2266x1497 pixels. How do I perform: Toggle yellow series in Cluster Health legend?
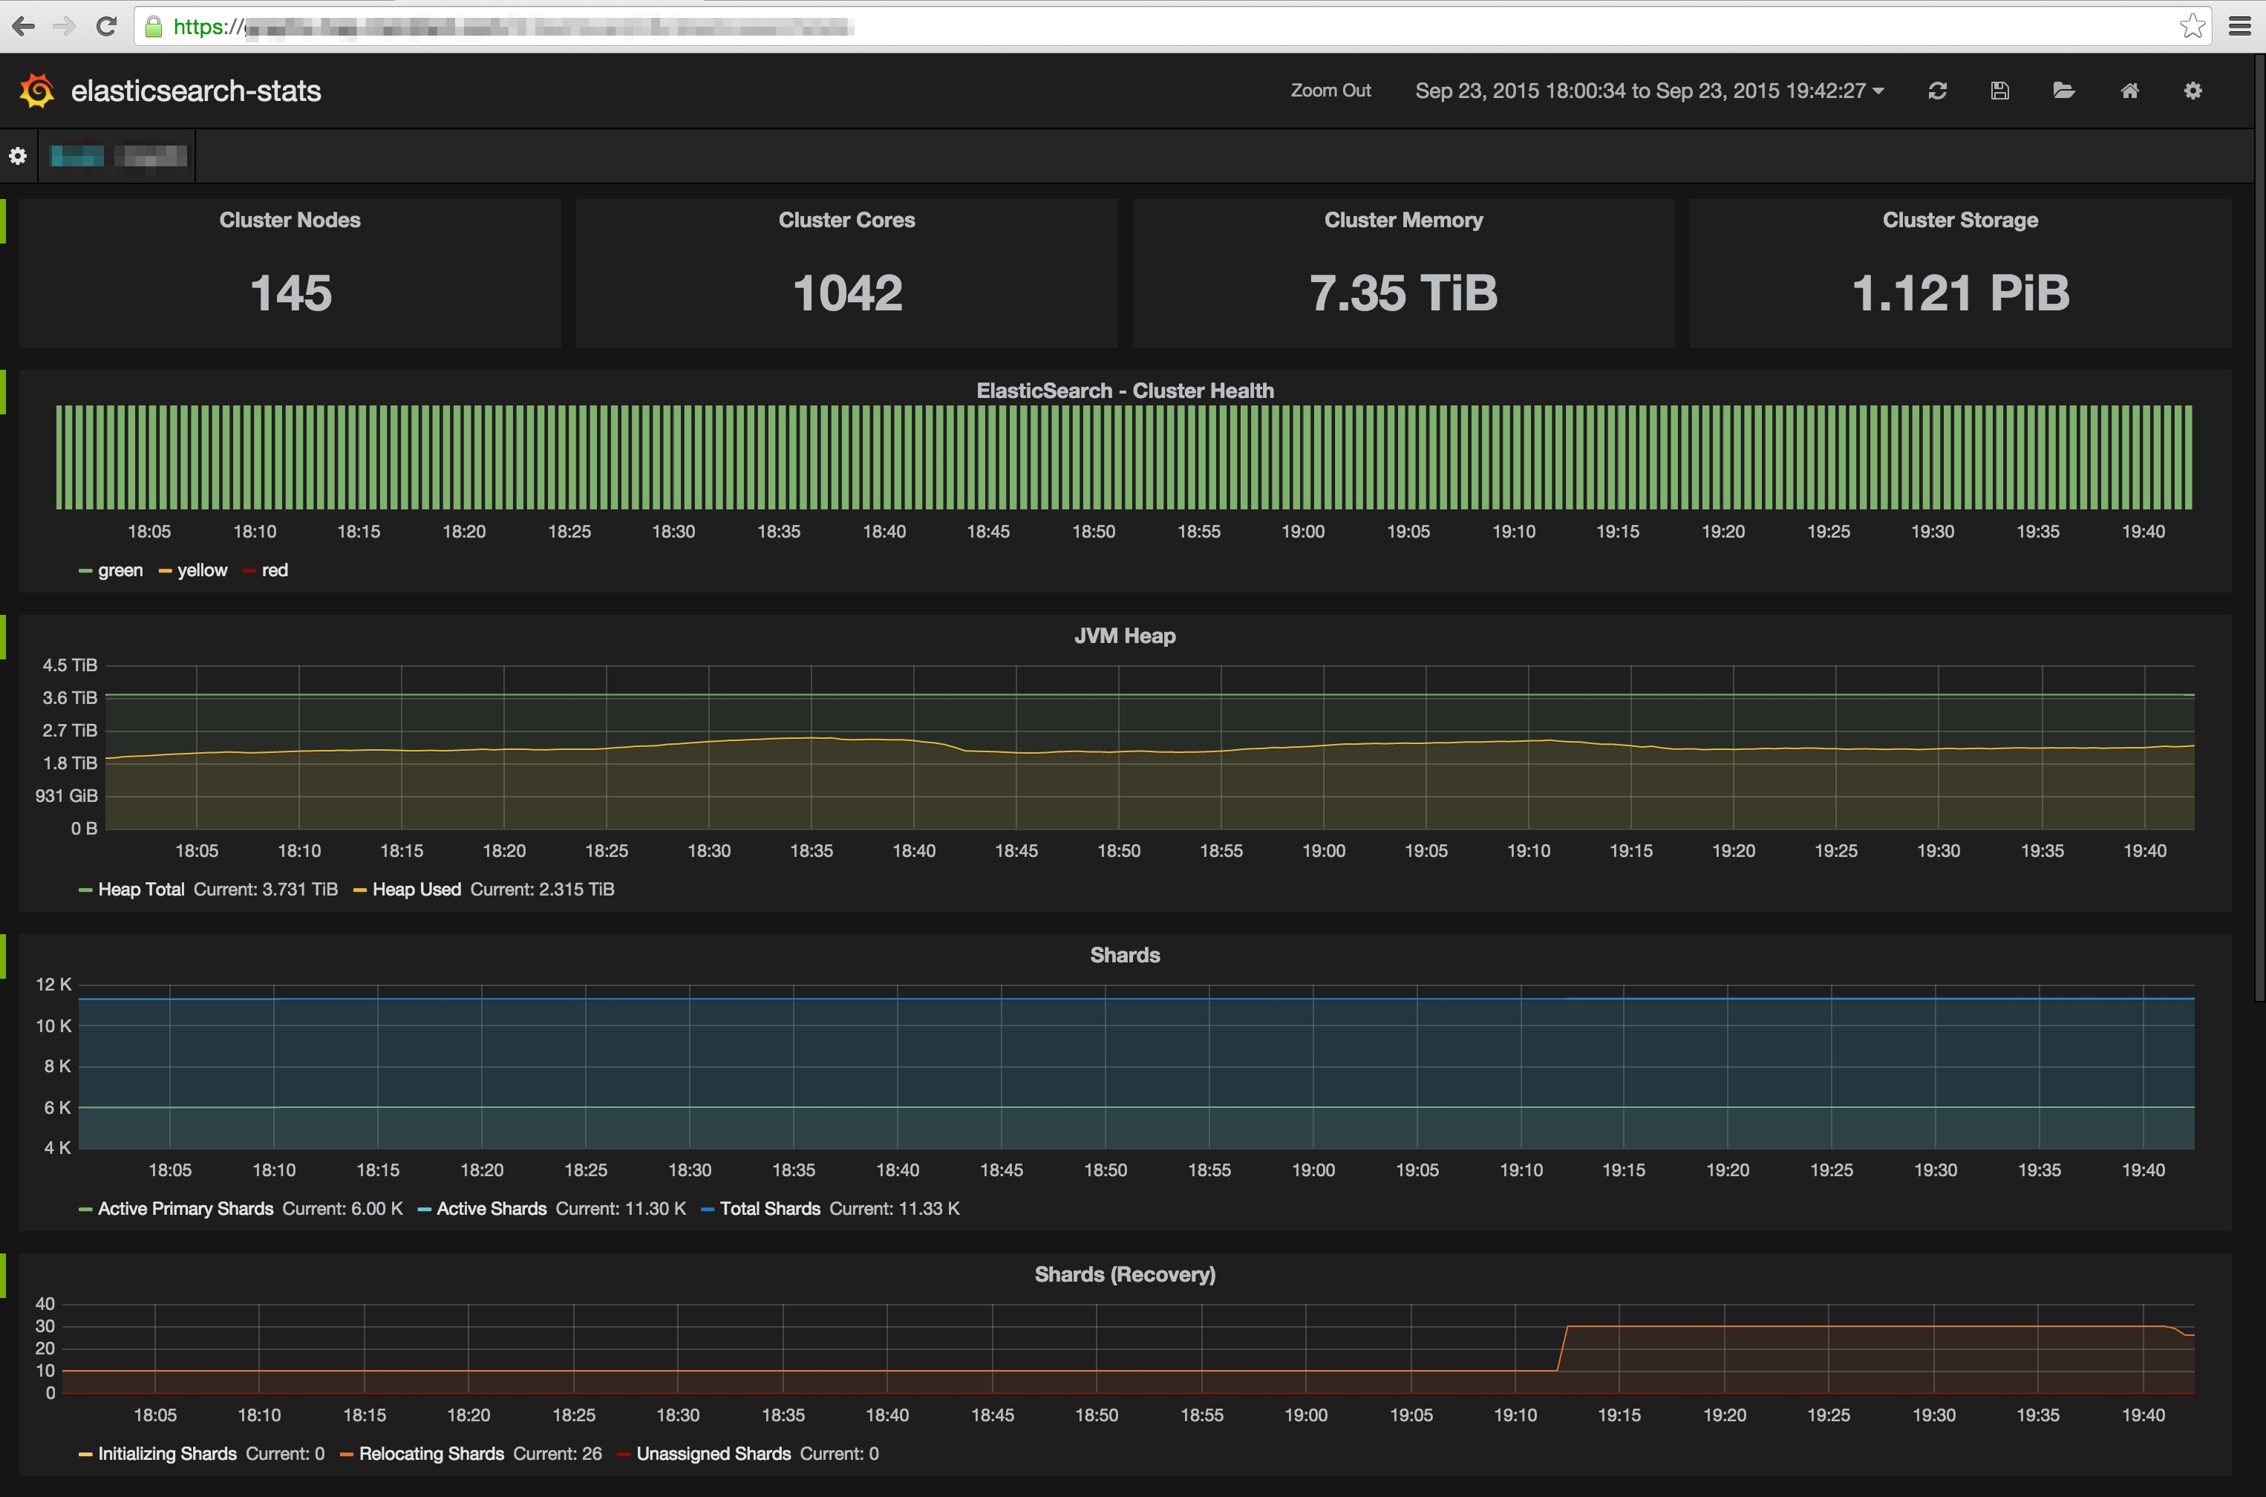(201, 570)
